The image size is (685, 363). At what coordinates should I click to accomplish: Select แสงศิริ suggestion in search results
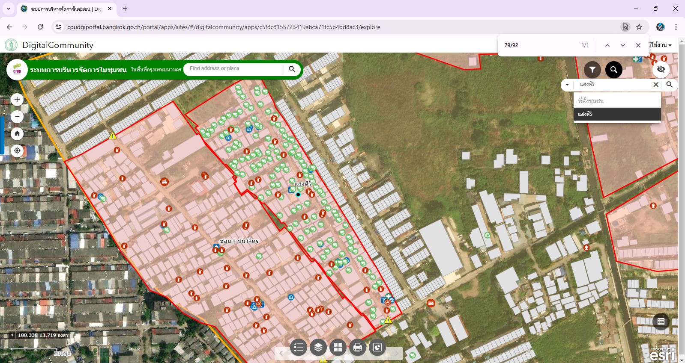coord(617,114)
